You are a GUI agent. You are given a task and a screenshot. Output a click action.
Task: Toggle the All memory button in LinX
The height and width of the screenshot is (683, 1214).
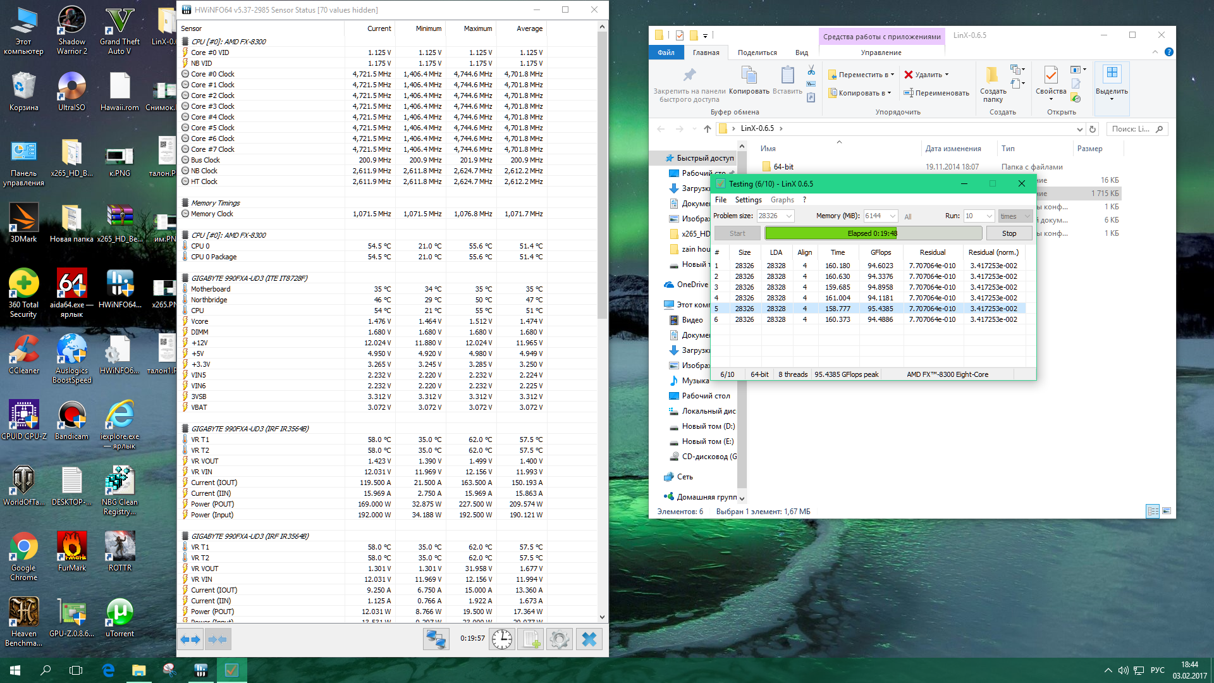[x=908, y=217]
